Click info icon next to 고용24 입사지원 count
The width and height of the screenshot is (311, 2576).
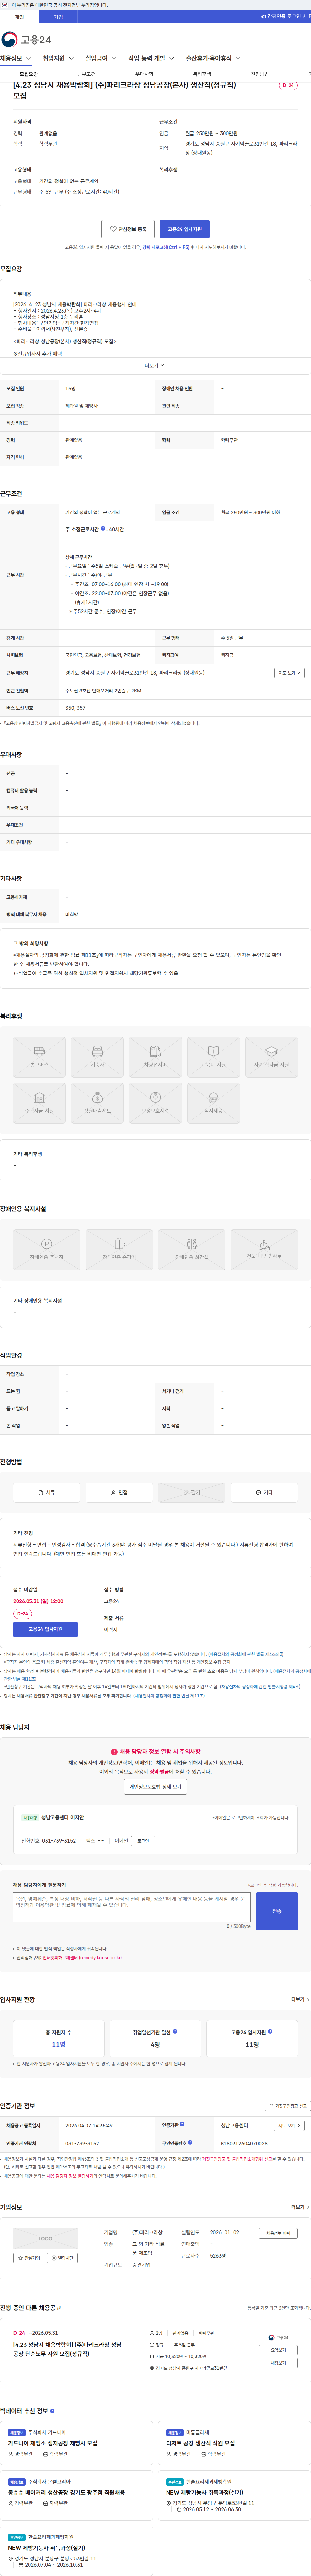[x=270, y=2031]
